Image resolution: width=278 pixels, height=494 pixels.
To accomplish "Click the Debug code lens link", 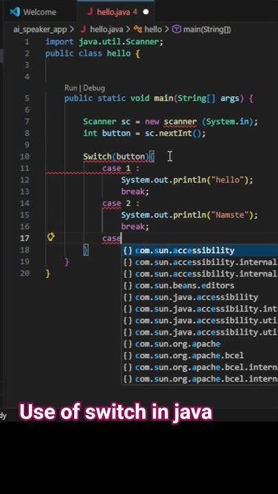I will coord(94,88).
